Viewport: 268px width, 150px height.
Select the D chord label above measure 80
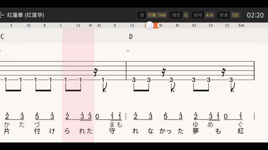coord(131,37)
